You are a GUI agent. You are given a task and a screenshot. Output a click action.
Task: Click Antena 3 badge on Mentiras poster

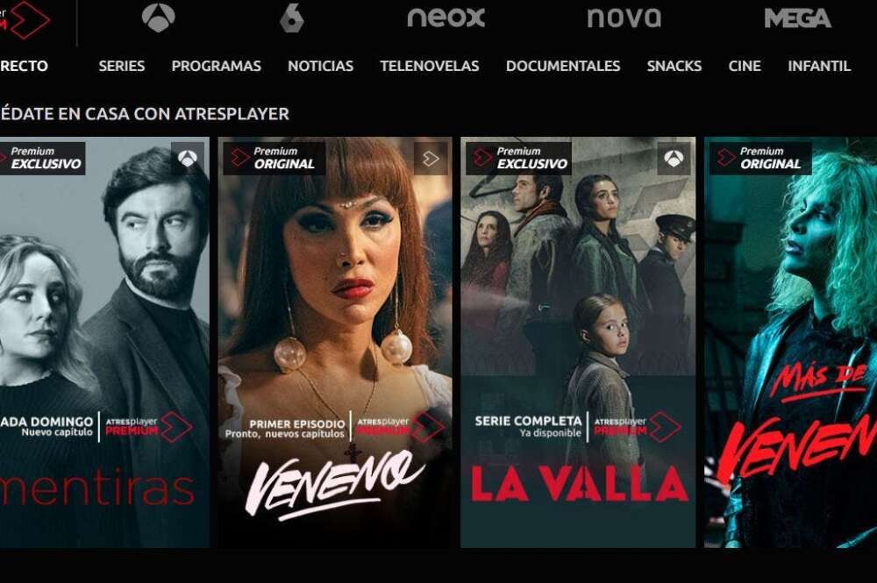[x=188, y=159]
